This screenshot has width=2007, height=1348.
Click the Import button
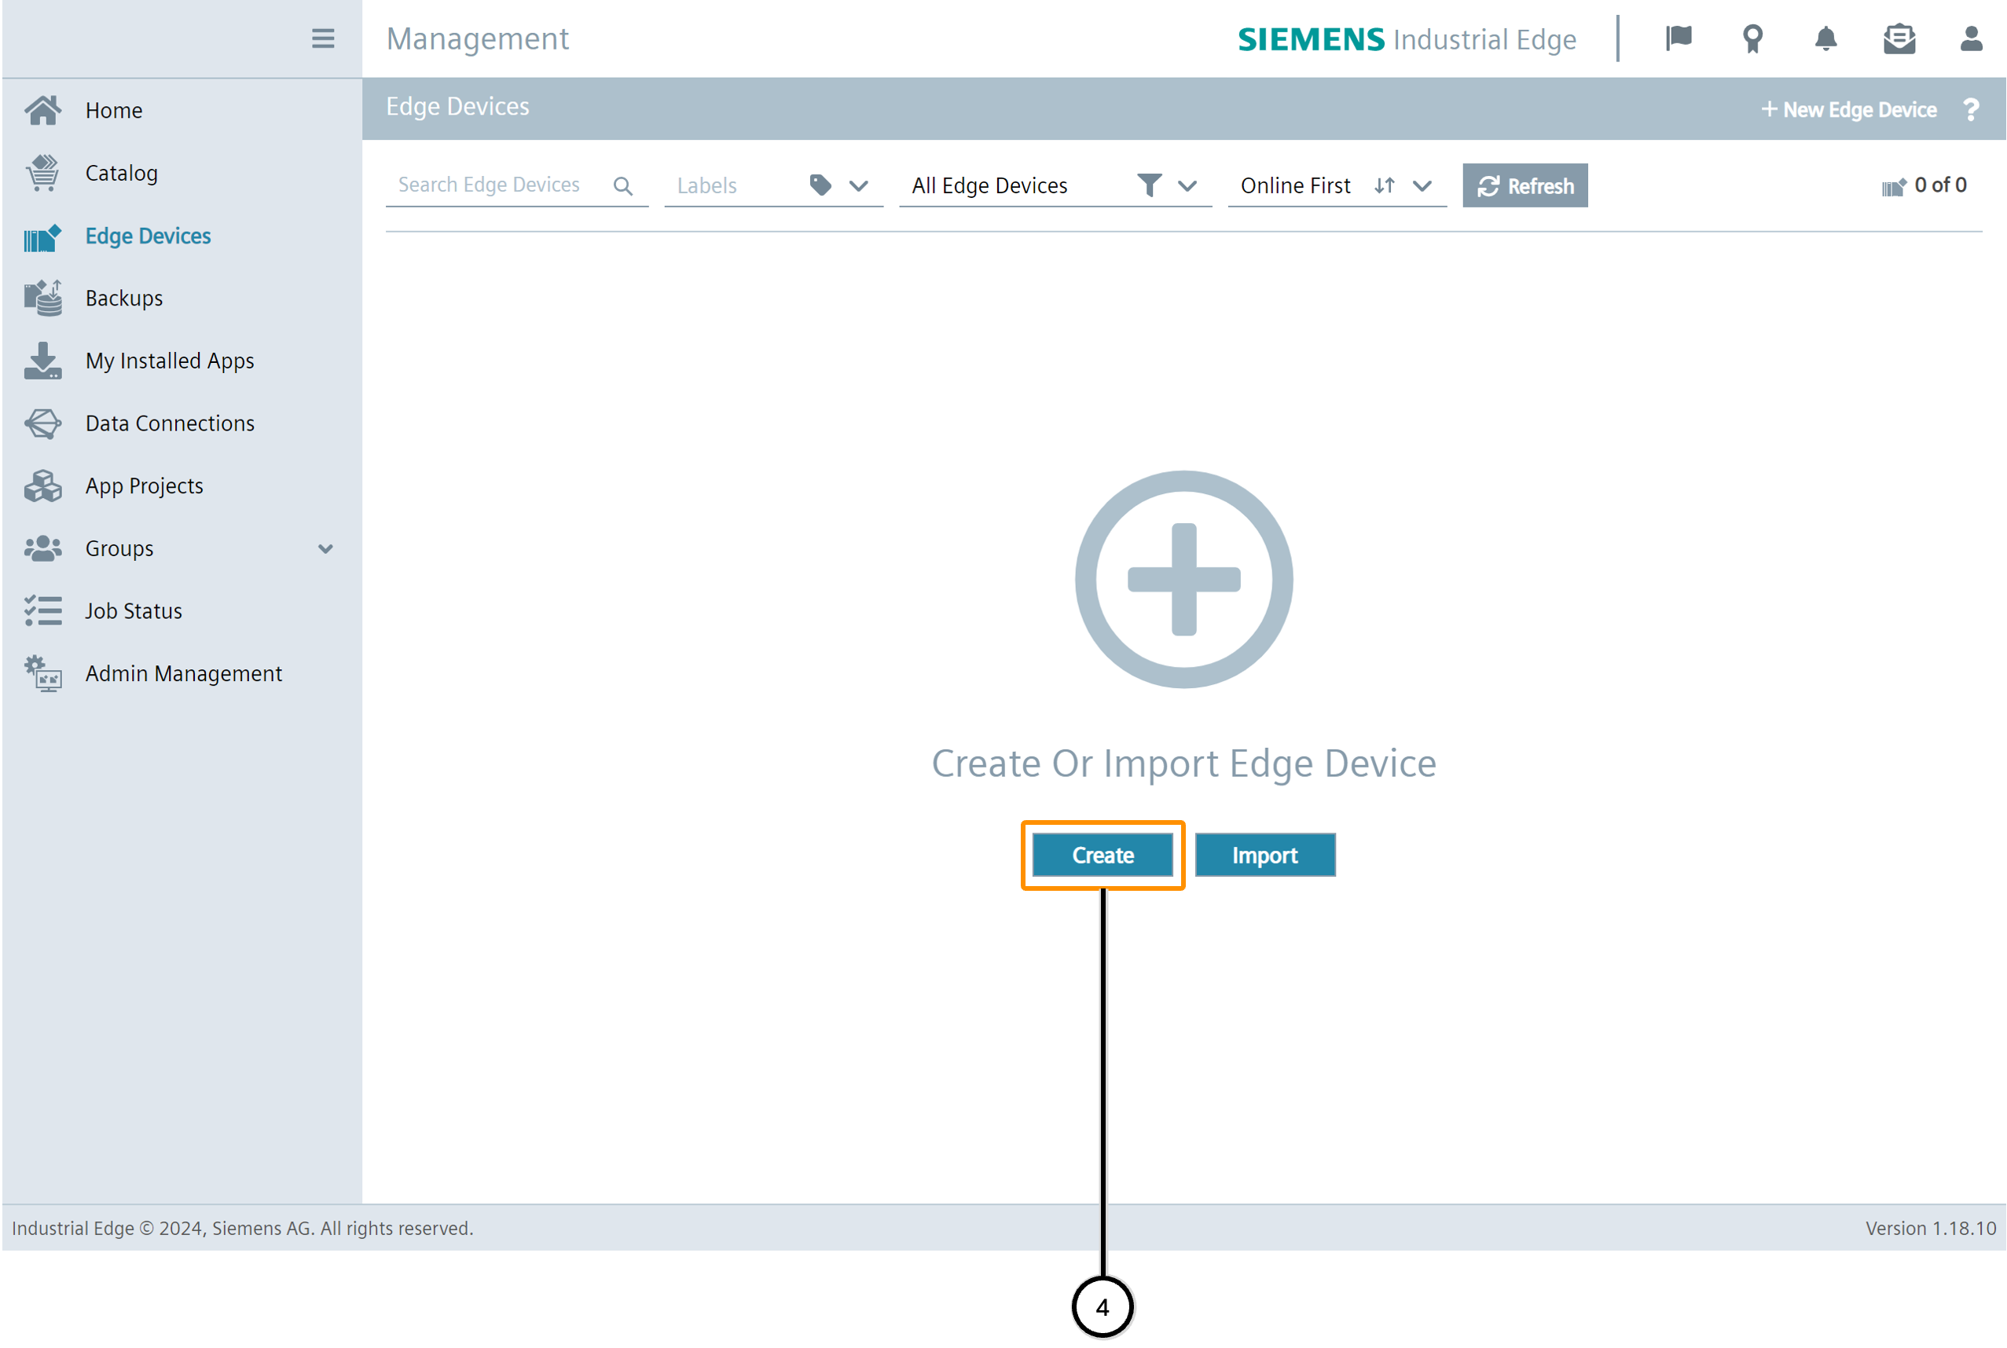[x=1264, y=855]
